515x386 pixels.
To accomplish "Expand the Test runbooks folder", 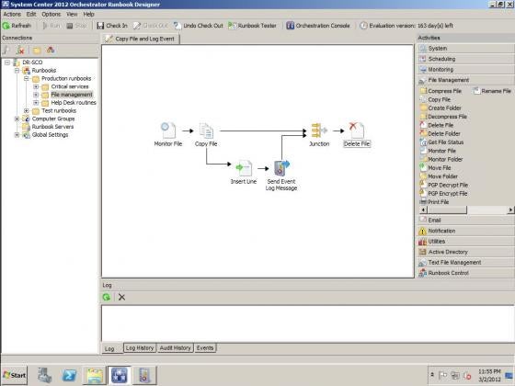I will 27,110.
